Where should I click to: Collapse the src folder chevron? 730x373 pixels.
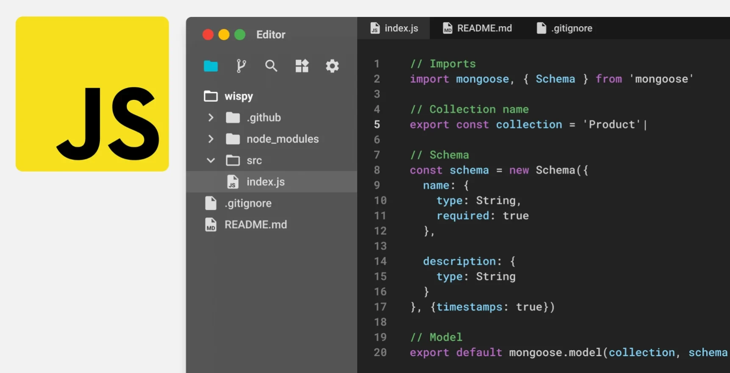[211, 160]
